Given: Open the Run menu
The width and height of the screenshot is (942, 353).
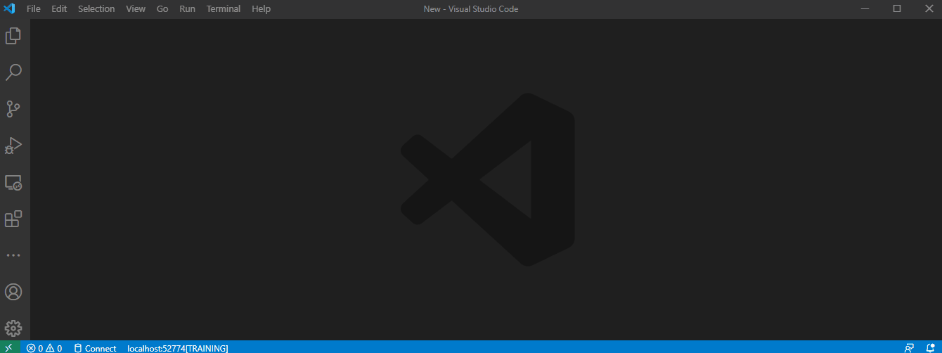Looking at the screenshot, I should tap(187, 9).
